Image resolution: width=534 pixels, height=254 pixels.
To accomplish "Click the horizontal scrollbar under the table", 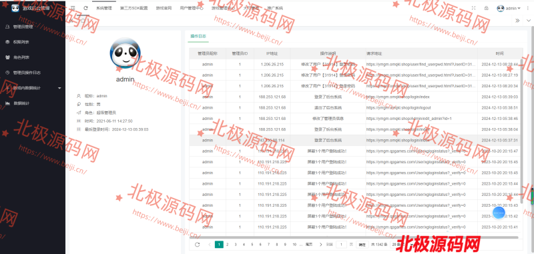I will pyautogui.click(x=354, y=237).
